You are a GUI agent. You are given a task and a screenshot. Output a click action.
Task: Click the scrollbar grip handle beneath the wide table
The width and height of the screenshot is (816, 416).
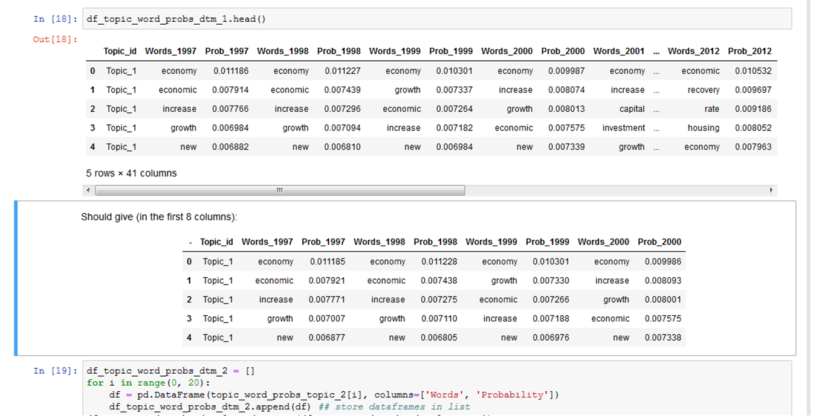[x=279, y=190]
